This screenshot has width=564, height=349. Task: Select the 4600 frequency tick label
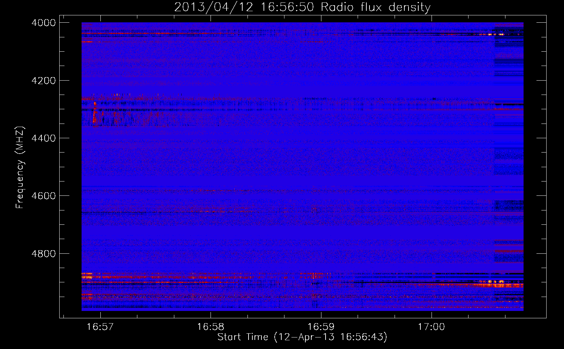44,196
